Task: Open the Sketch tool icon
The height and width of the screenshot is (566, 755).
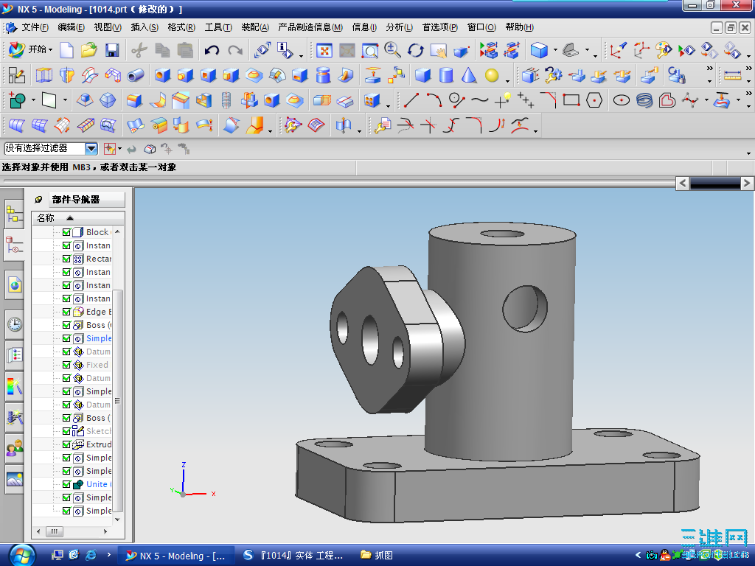Action: pyautogui.click(x=17, y=75)
